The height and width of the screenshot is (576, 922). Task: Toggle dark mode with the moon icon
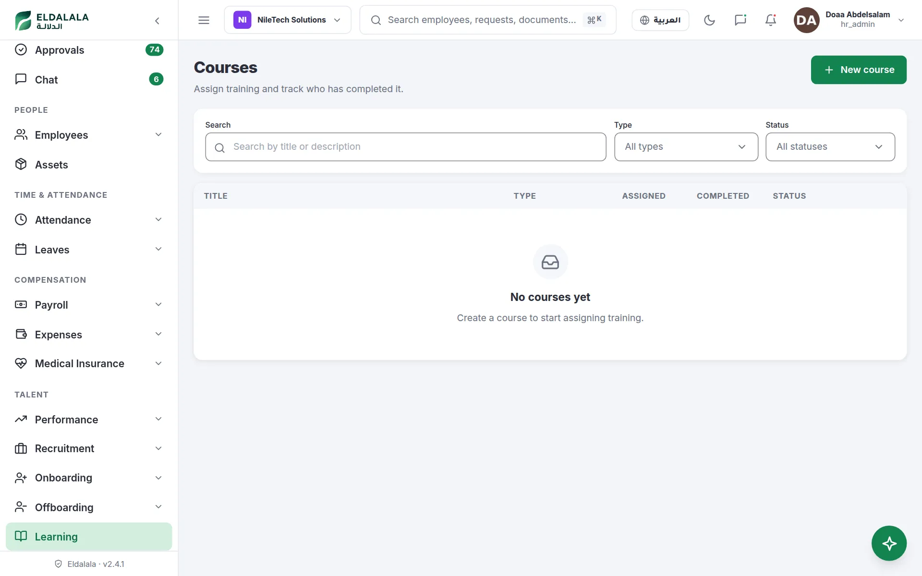[709, 20]
